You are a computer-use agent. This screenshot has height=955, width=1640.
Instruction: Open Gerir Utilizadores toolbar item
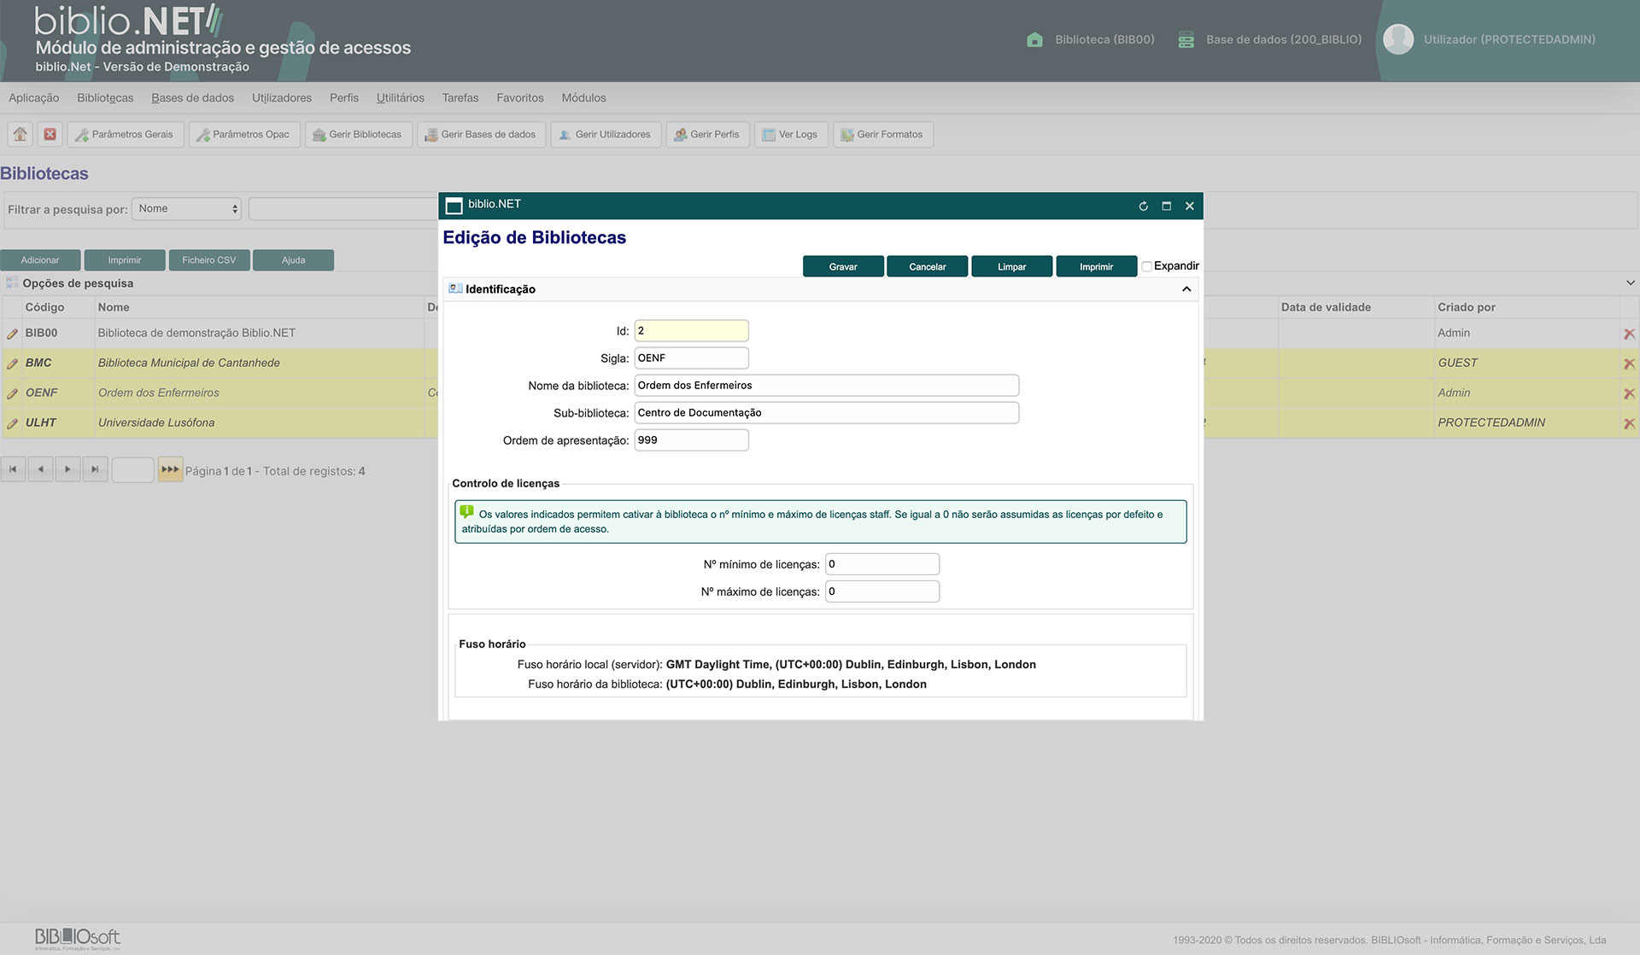[x=606, y=134]
